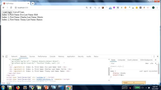
Task: Reload the localhost page
Action: coord(11,8)
